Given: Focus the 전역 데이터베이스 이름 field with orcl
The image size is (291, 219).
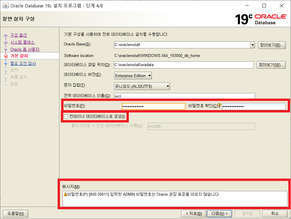Looking at the screenshot, I should 184,96.
